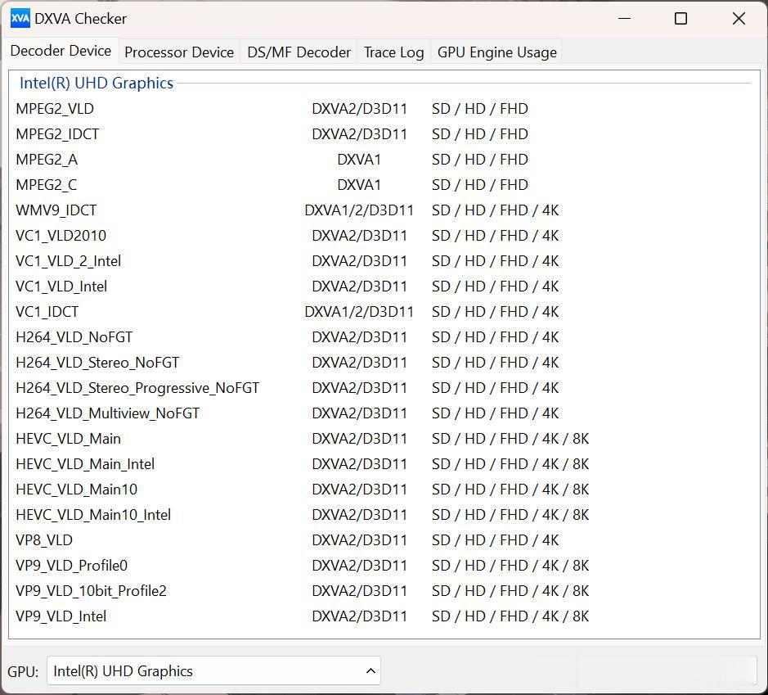
Task: Select the VP9_VLD_Intel decoder row
Action: click(384, 616)
